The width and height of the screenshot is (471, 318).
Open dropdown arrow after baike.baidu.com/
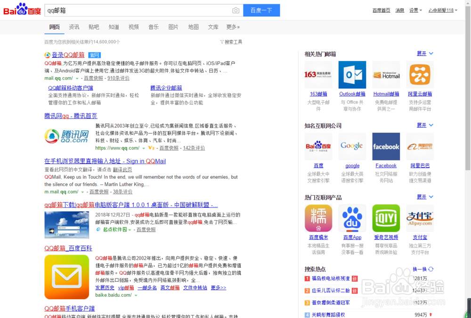[136, 295]
